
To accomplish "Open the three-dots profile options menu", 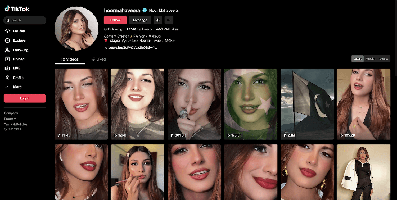I will click(x=169, y=20).
